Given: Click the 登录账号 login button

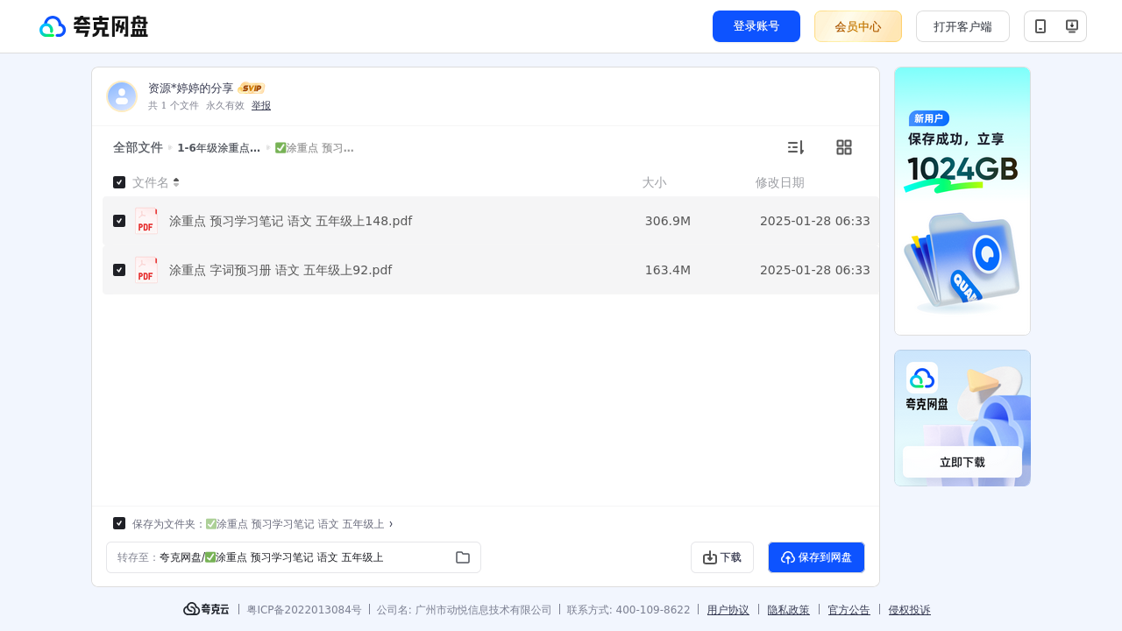Looking at the screenshot, I should 756,26.
